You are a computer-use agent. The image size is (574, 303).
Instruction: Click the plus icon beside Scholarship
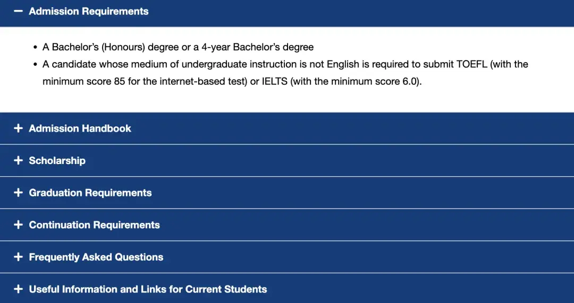pos(18,160)
